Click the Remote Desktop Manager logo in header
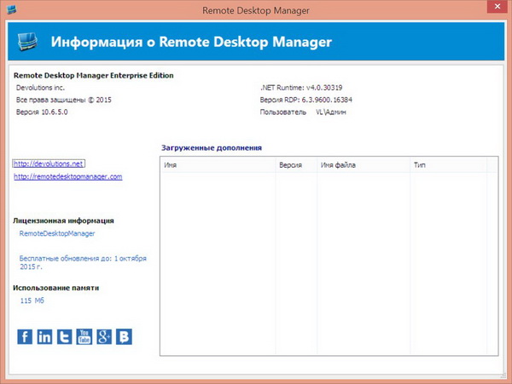The image size is (512, 384). [26, 41]
